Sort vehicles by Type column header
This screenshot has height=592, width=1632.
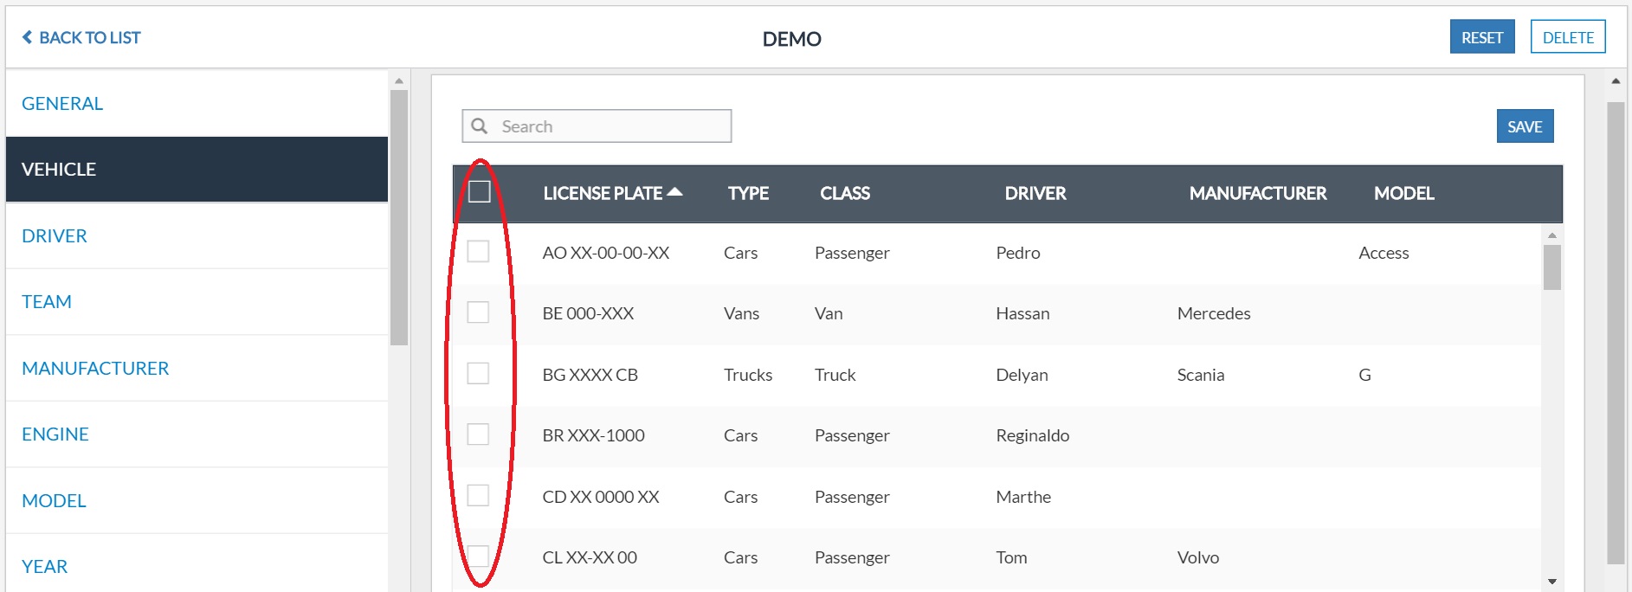pyautogui.click(x=748, y=194)
